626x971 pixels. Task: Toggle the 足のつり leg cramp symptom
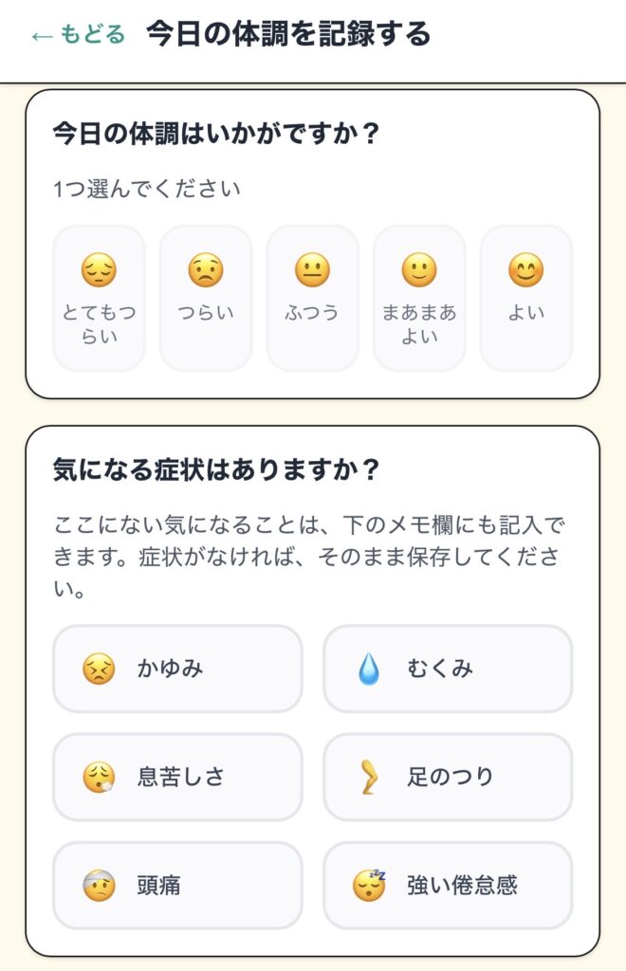click(448, 778)
